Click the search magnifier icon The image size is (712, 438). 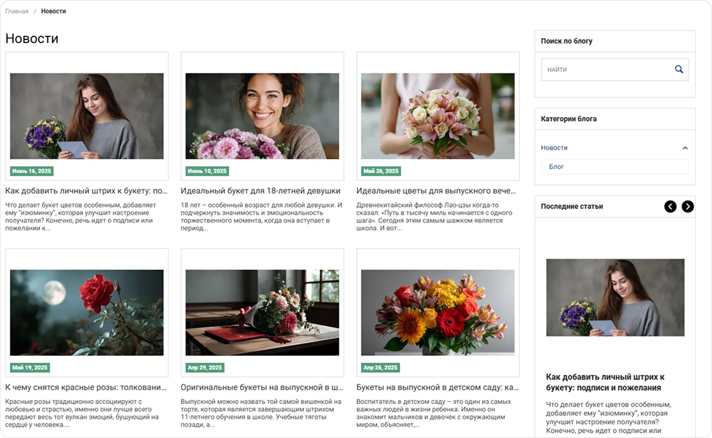[679, 69]
